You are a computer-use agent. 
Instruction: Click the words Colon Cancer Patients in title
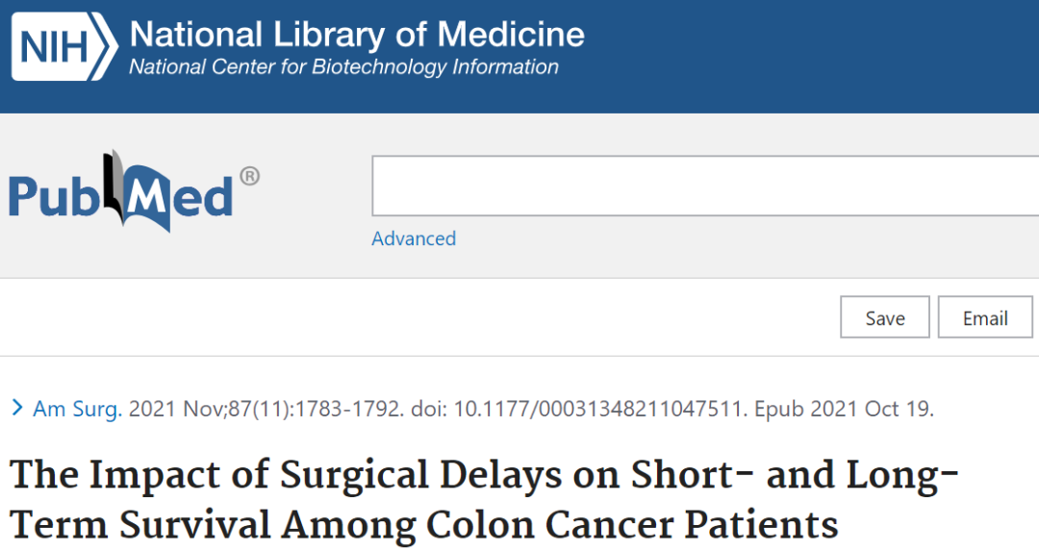tap(632, 525)
